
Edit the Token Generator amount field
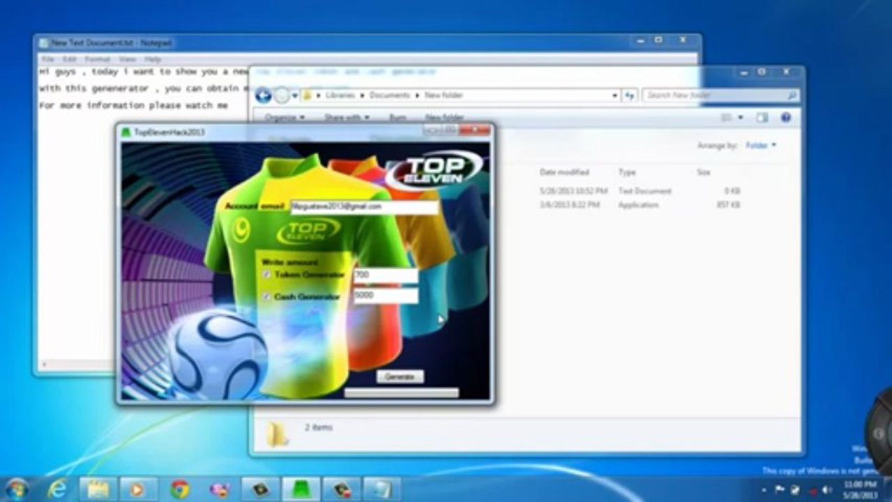tap(386, 275)
